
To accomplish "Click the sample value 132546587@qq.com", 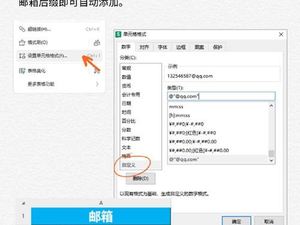I will tap(190, 76).
